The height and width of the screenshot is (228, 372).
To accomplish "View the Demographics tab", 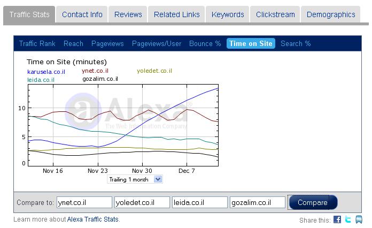I will 331,14.
